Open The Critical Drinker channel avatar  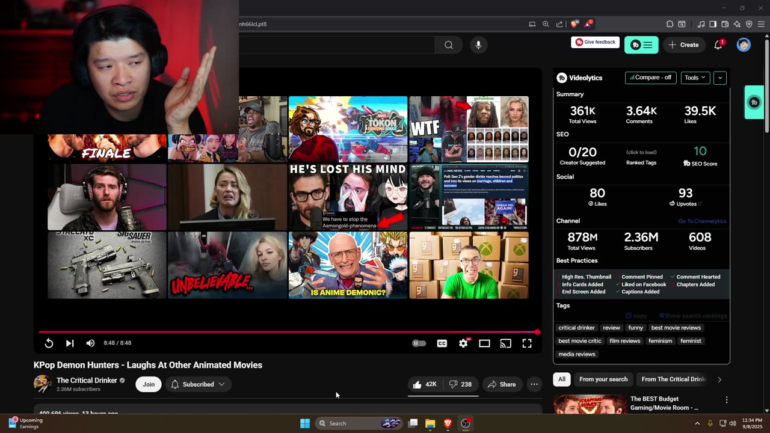click(42, 384)
